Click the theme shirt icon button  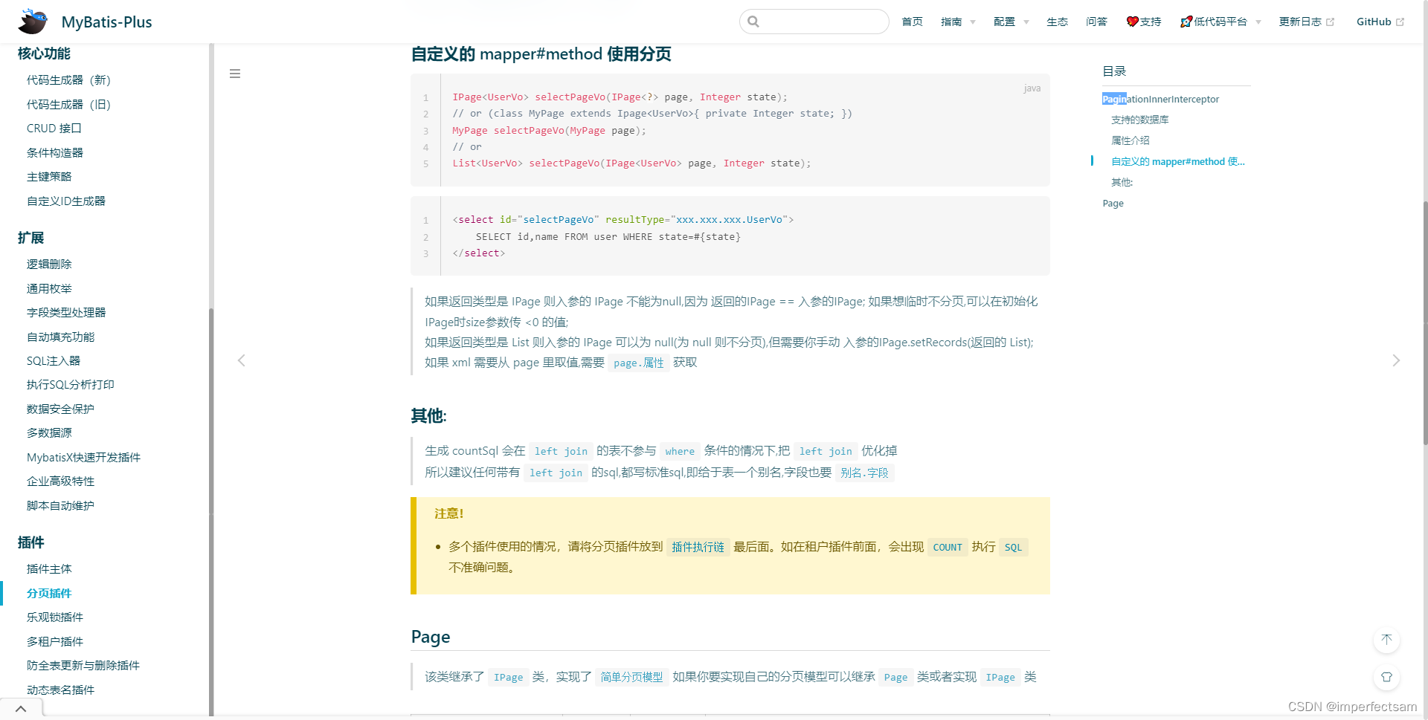pos(1386,677)
